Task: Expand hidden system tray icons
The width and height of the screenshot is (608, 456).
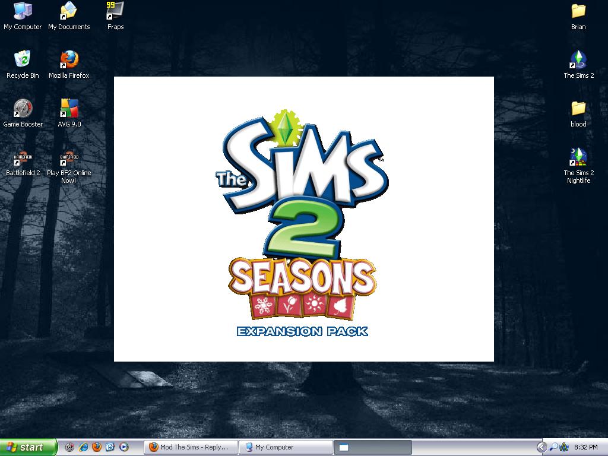Action: pyautogui.click(x=541, y=447)
